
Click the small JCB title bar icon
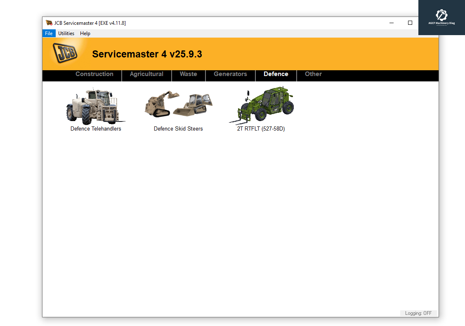49,23
